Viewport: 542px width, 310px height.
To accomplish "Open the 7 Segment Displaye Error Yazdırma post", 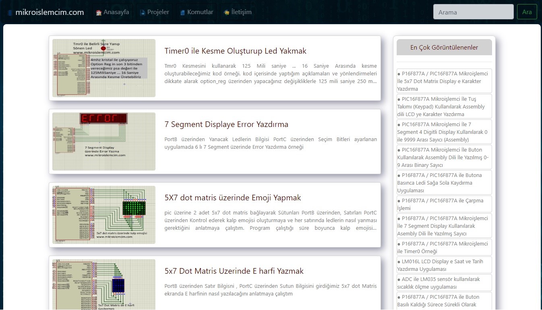I will (226, 125).
